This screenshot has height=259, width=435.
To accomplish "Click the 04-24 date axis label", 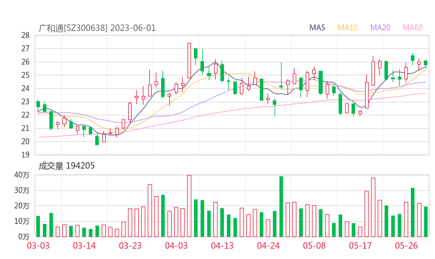I will coord(268,245).
